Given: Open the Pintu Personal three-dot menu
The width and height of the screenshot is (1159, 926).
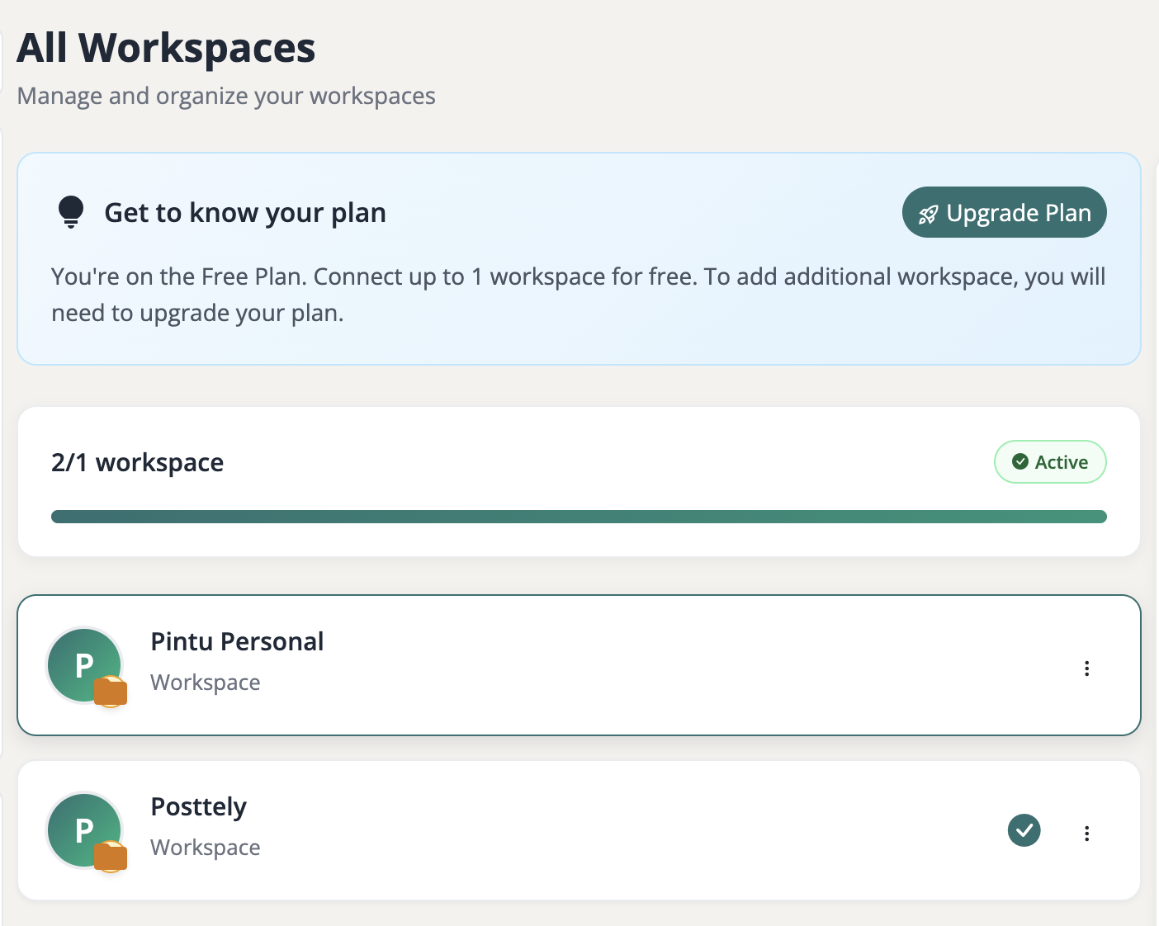Looking at the screenshot, I should pos(1086,669).
